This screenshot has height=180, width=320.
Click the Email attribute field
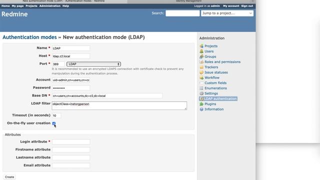[x=71, y=165]
